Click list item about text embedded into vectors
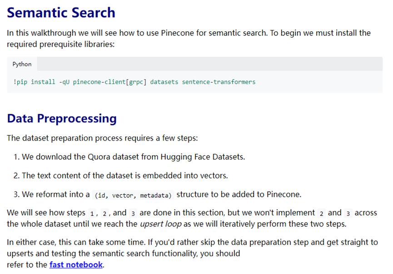 [x=120, y=176]
